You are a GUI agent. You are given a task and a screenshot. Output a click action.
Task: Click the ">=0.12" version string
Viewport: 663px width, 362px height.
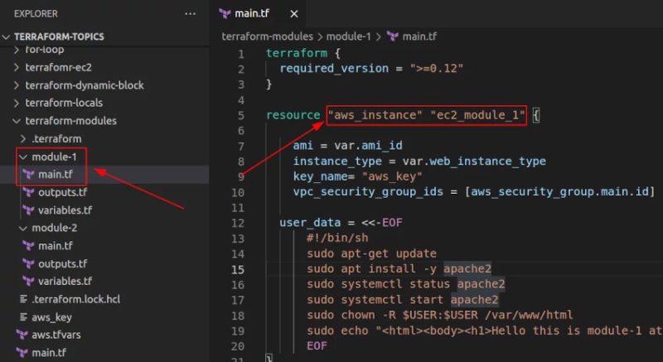pyautogui.click(x=437, y=69)
